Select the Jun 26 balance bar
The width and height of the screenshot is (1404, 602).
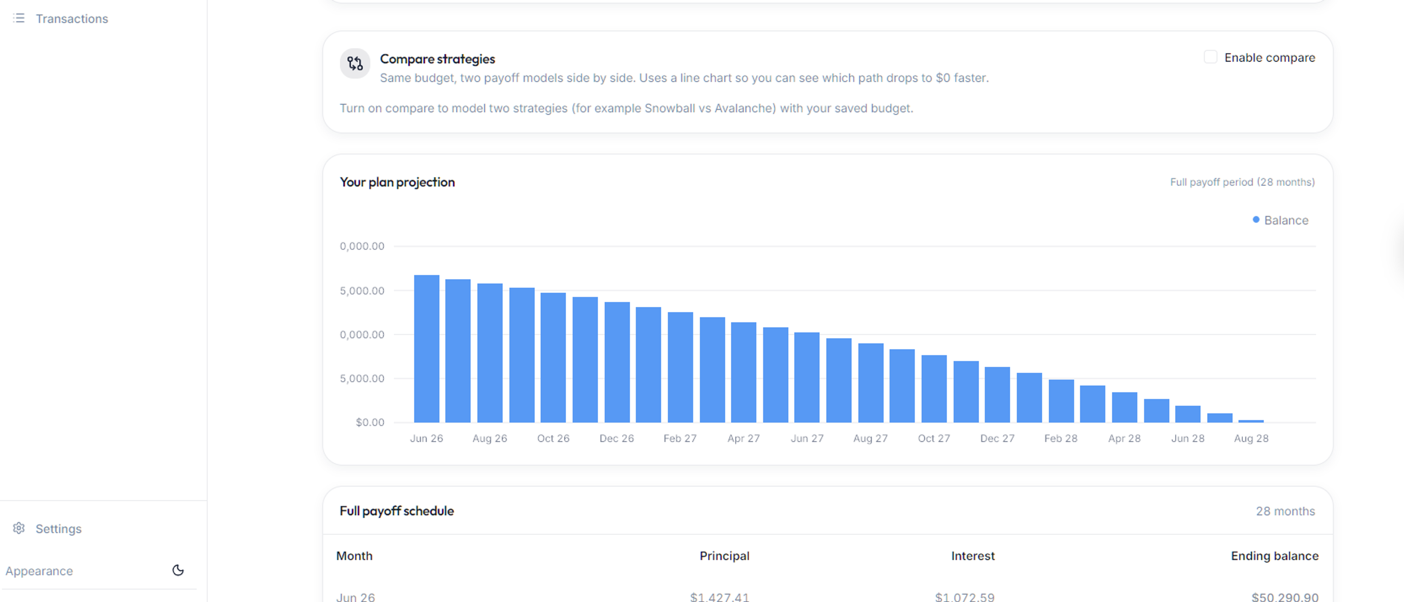tap(427, 349)
